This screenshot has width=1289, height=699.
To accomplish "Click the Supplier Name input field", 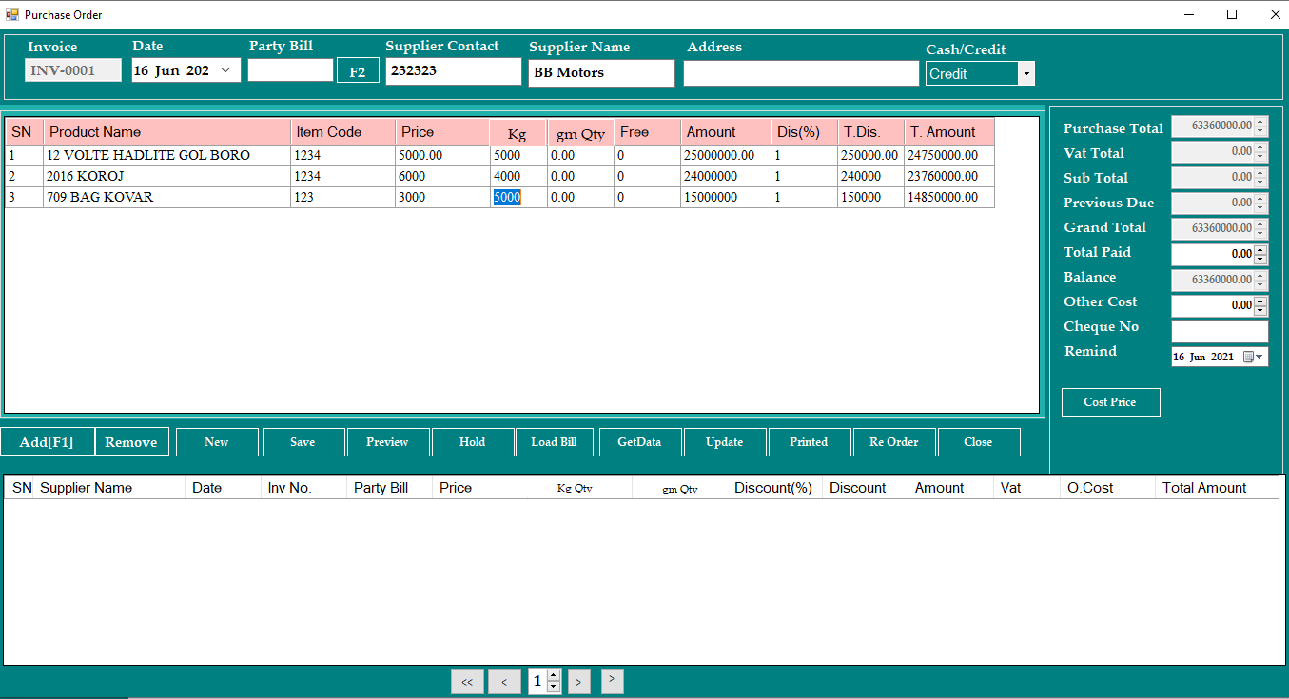I will click(601, 73).
